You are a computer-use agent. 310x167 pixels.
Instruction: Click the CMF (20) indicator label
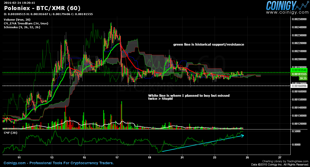coord(10,132)
